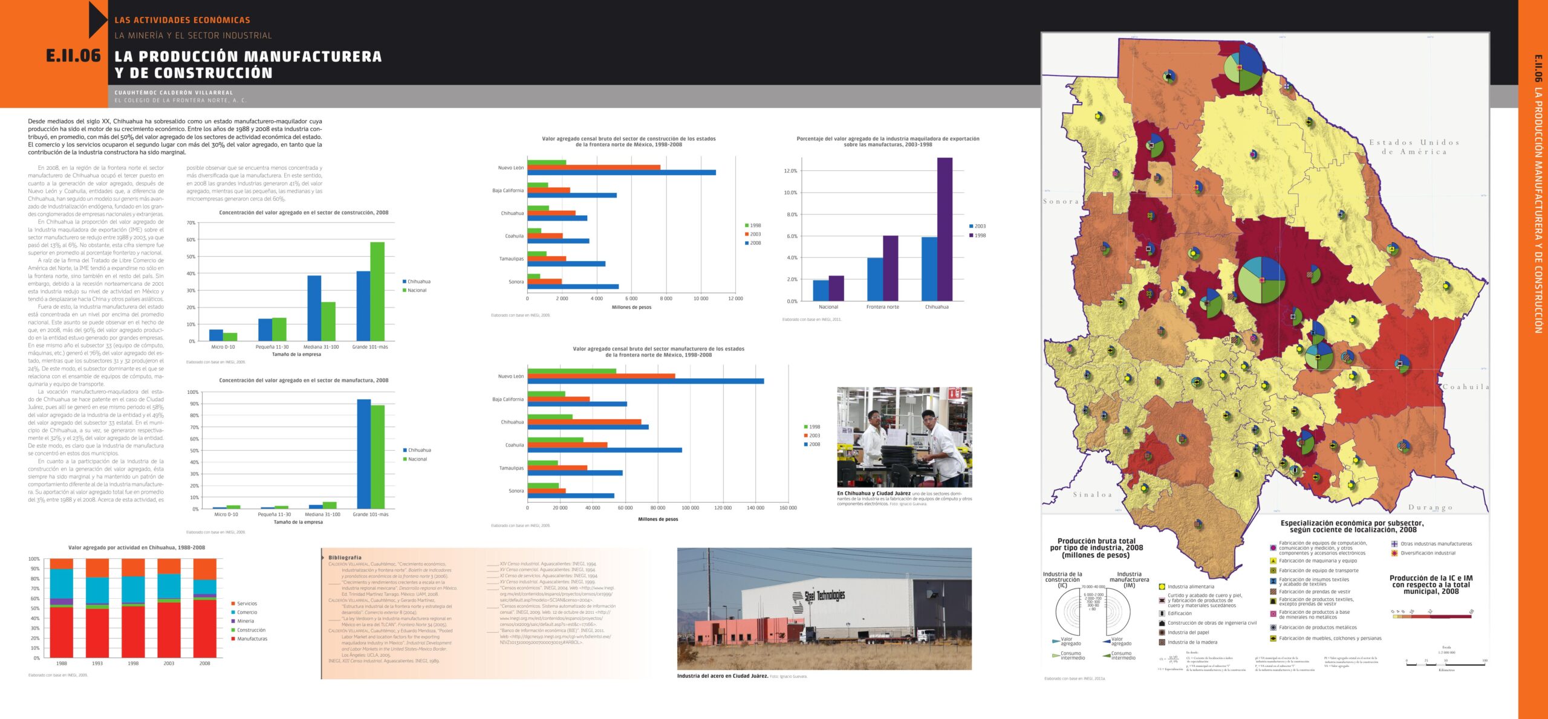Click the Diversificación industrial legend star icon
The width and height of the screenshot is (1548, 719).
pos(1394,553)
